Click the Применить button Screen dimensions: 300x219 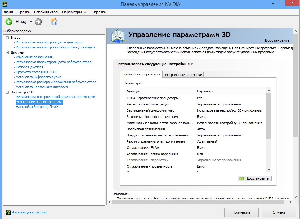pyautogui.click(x=241, y=212)
